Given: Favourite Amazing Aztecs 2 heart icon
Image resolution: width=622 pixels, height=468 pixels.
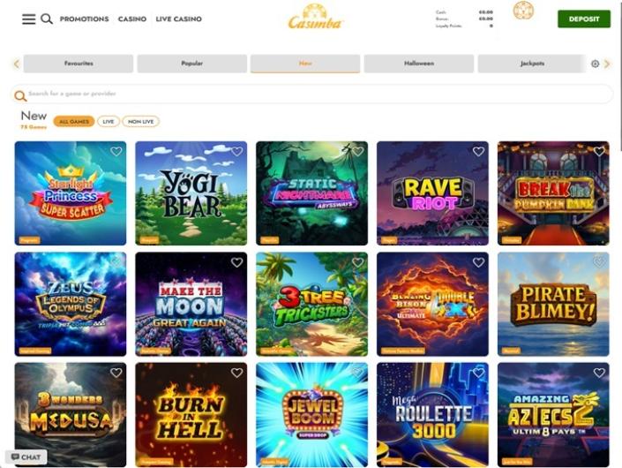Looking at the screenshot, I should click(x=599, y=373).
